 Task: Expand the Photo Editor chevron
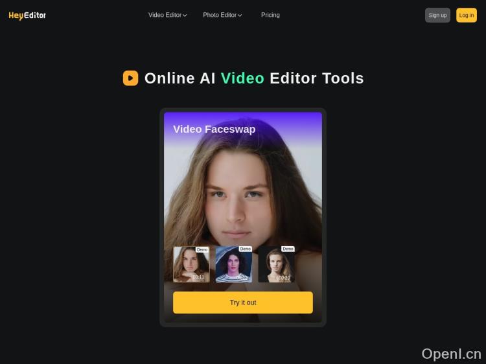click(240, 15)
